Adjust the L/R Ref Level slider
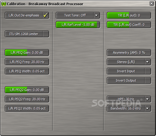 [78, 25]
